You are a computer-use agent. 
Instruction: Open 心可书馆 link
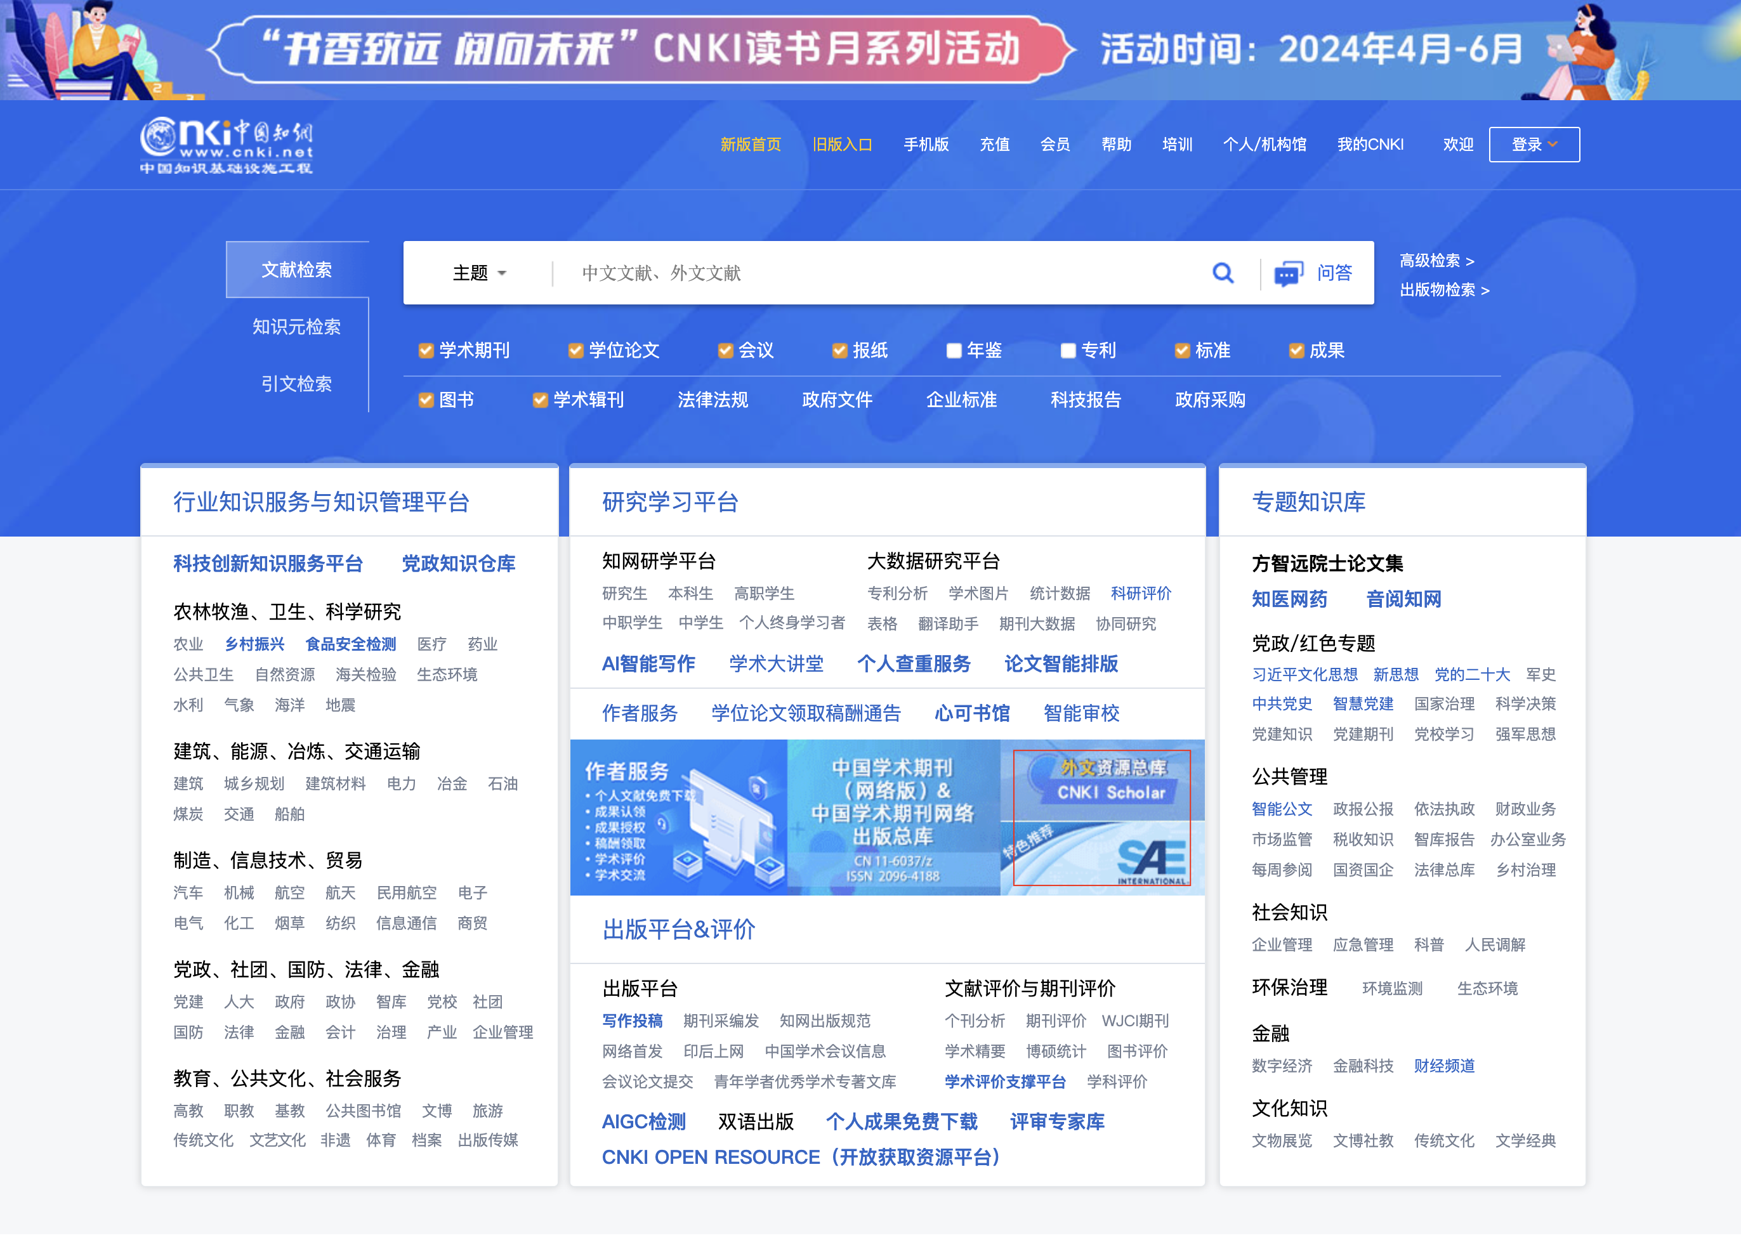972,714
